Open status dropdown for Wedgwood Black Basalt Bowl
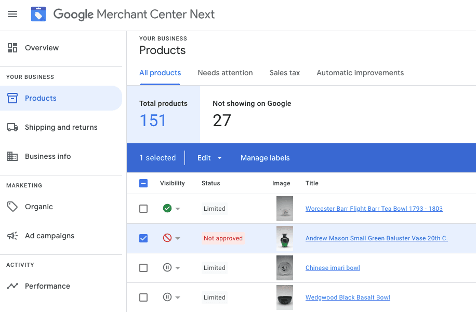 coord(177,297)
